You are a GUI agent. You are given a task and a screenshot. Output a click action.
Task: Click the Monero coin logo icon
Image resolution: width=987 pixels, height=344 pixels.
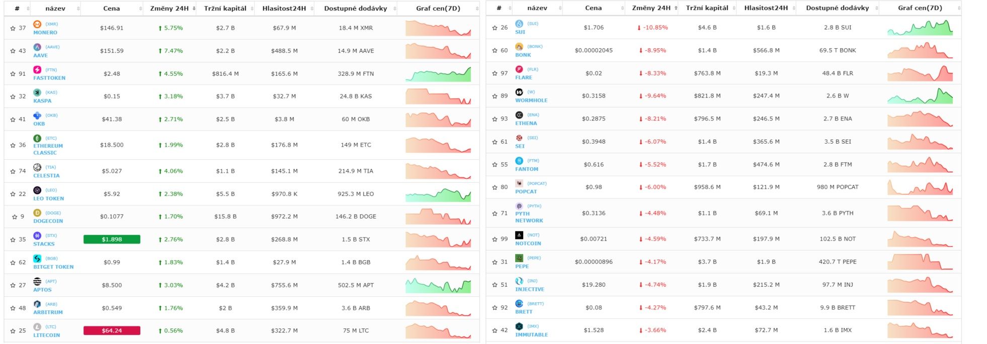pos(37,24)
